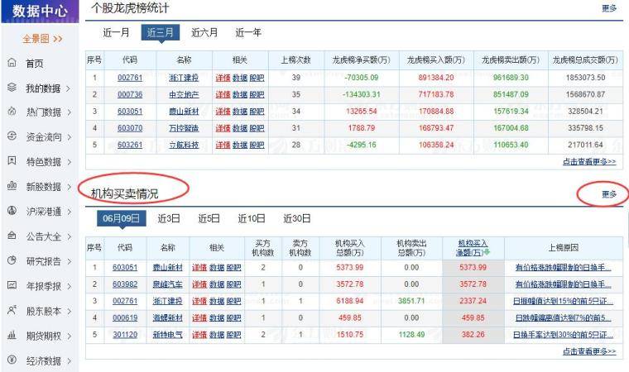Expand 特色数据 submenu chevron

[69, 162]
